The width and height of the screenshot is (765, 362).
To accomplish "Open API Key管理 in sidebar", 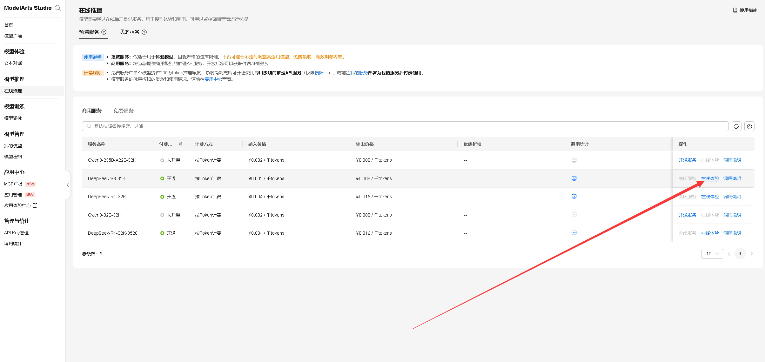I will point(16,233).
